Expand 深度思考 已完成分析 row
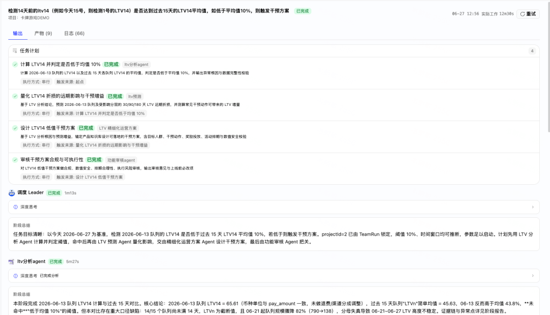550x315 pixels. tap(273, 276)
